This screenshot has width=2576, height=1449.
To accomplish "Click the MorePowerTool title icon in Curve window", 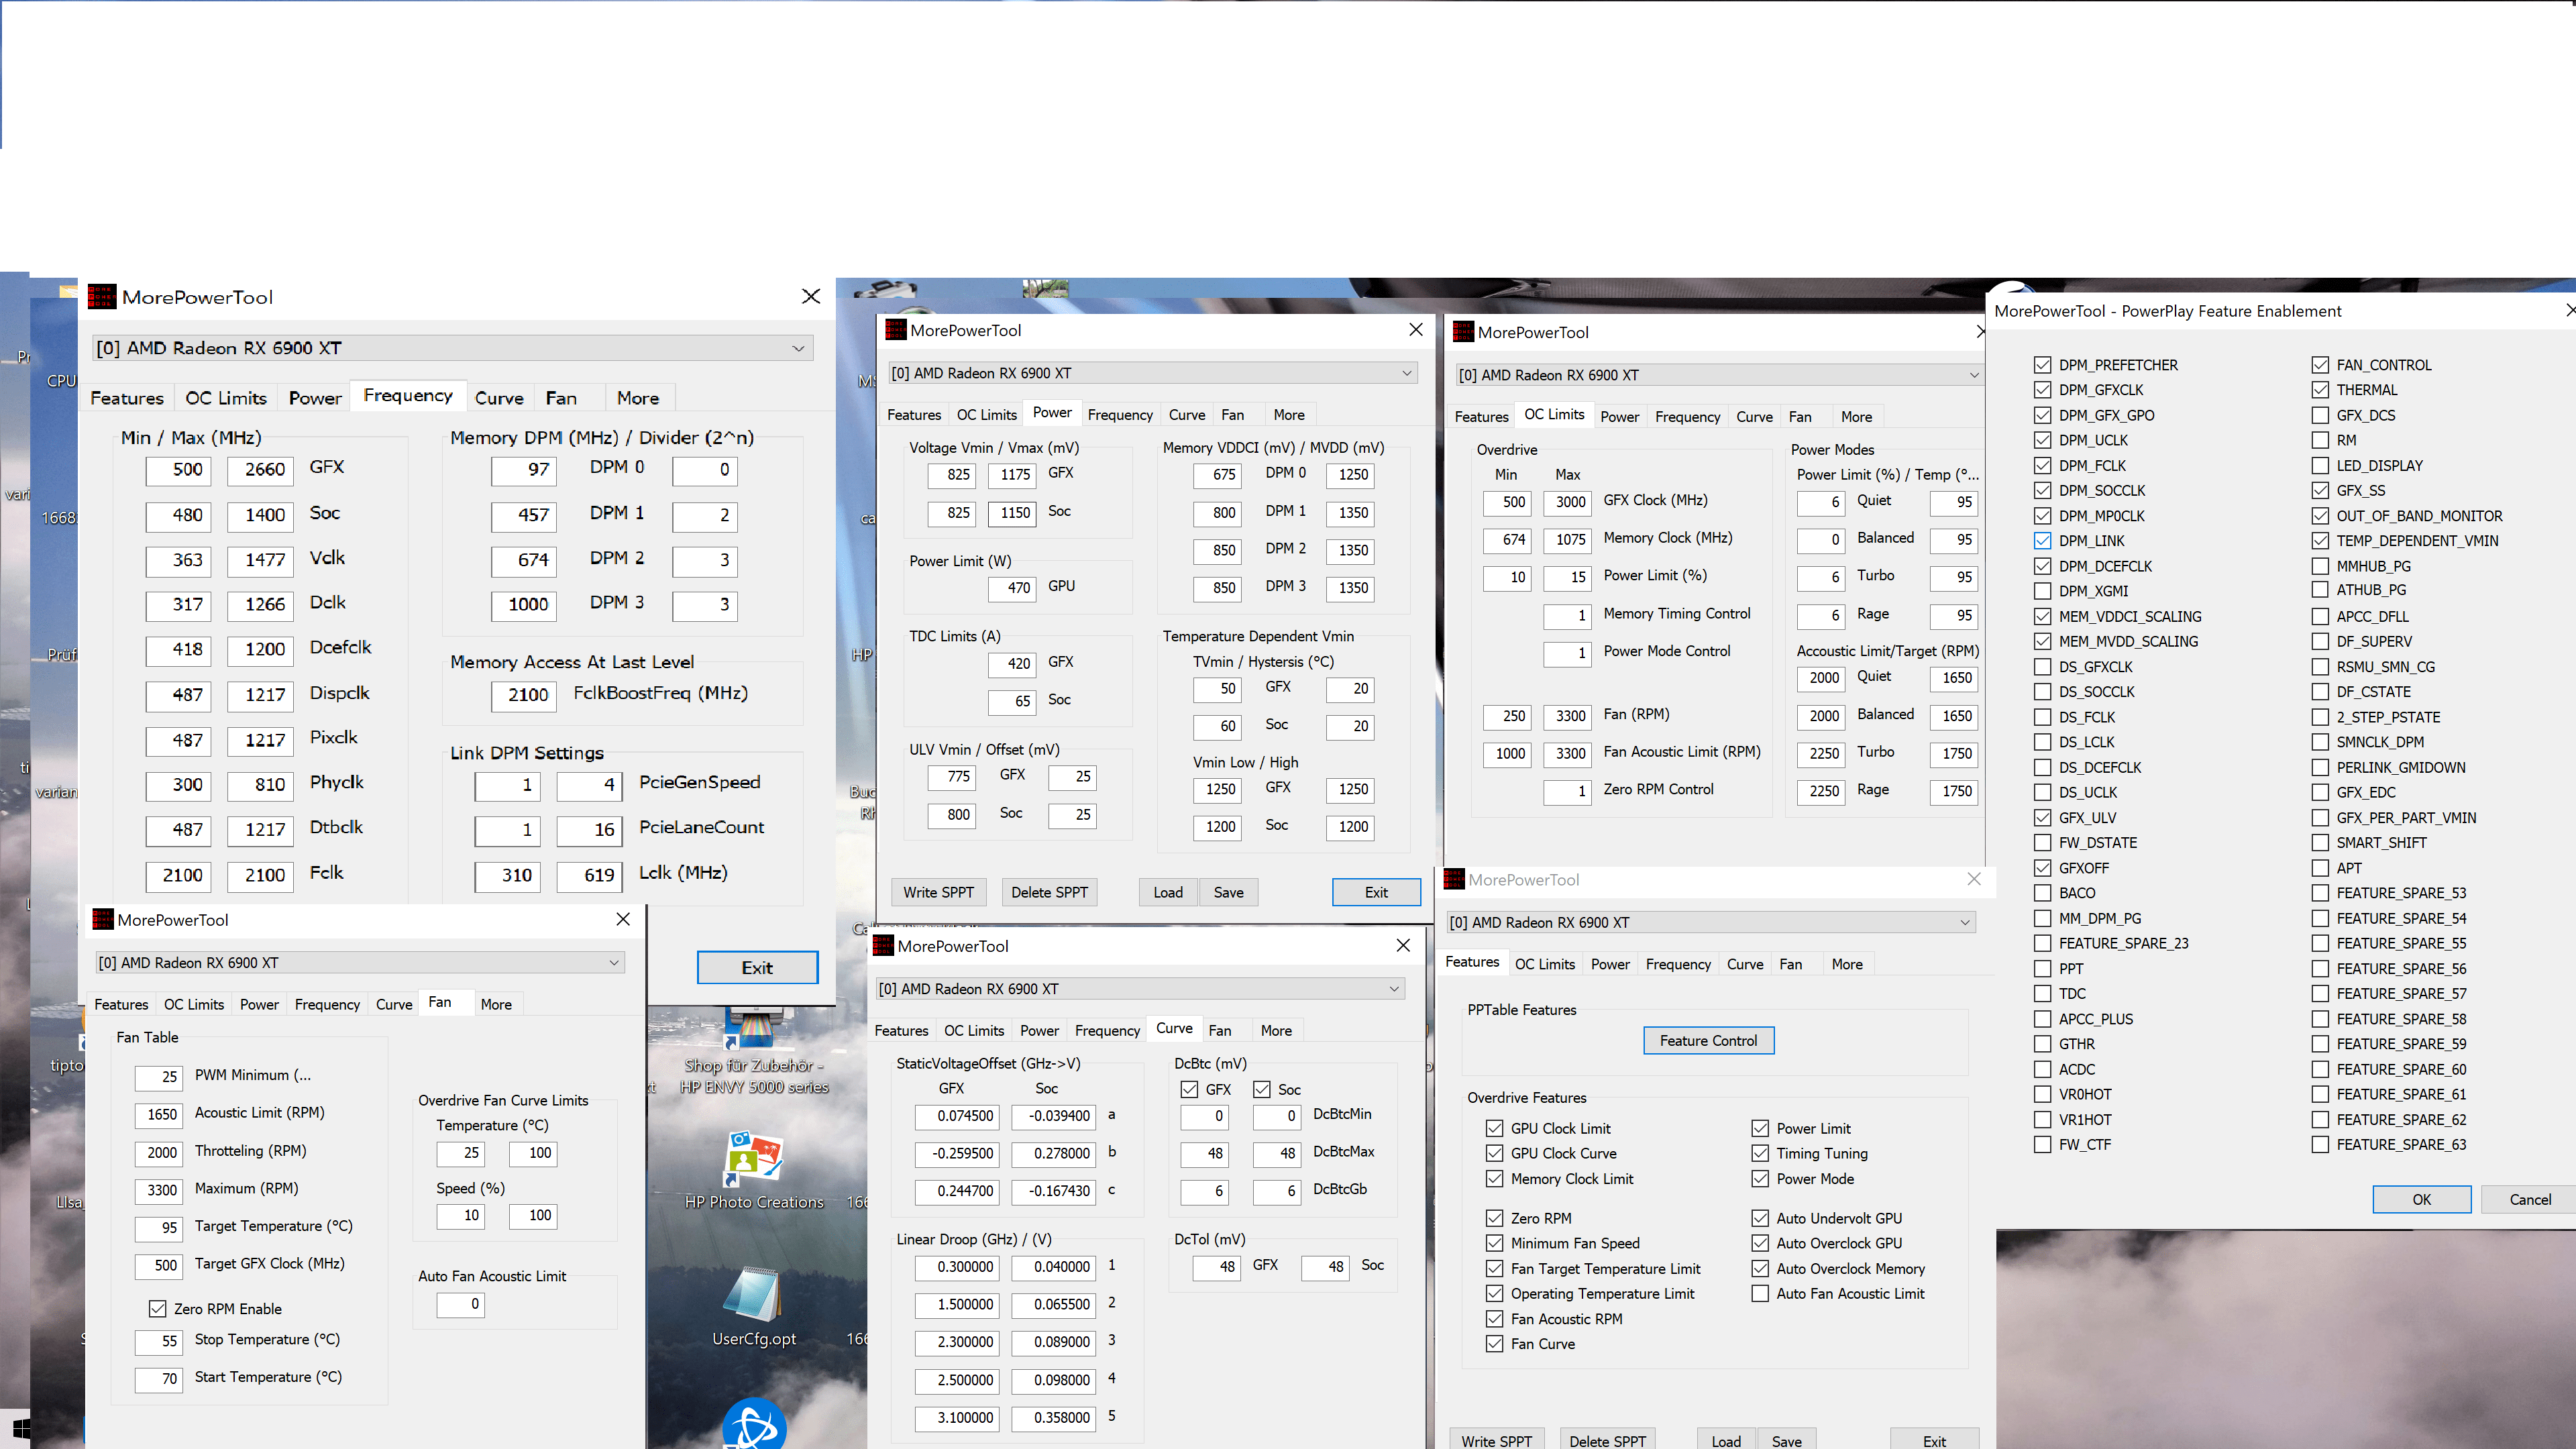I will click(884, 946).
